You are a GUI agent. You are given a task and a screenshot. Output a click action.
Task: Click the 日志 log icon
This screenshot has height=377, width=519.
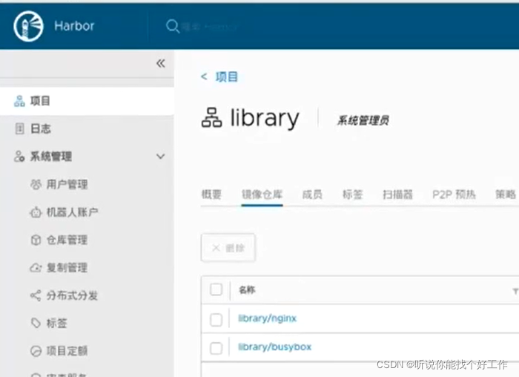(19, 128)
